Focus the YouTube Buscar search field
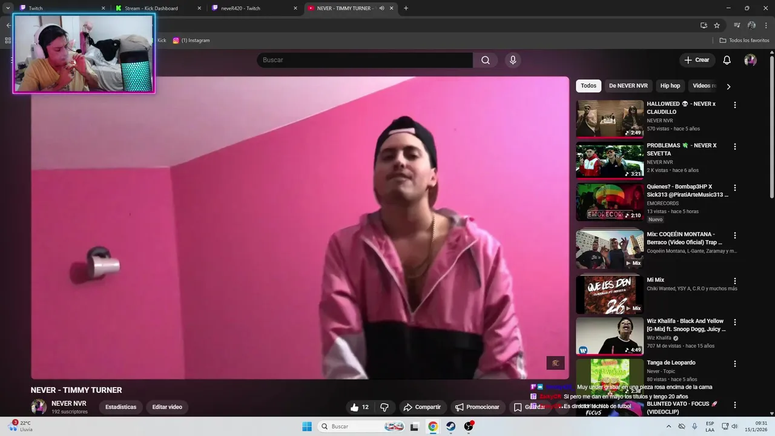The image size is (775, 436). [364, 60]
